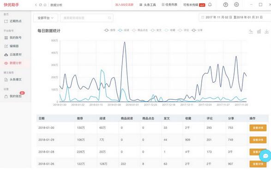This screenshot has height=173, width=271.
Task: Toggle the 分享 series in chart legend
Action: [197, 30]
